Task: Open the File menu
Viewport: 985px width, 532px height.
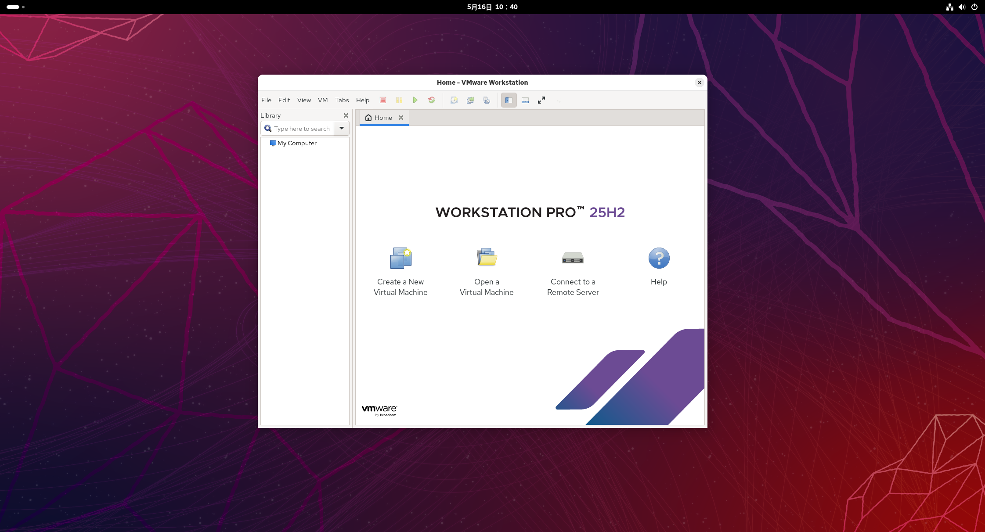Action: 266,100
